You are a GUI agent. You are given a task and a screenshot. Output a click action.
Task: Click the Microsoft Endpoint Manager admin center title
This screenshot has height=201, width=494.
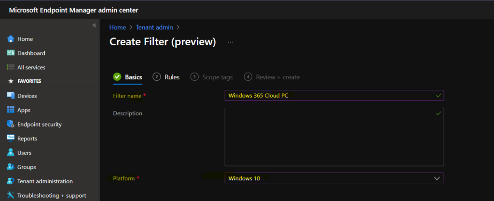[73, 10]
